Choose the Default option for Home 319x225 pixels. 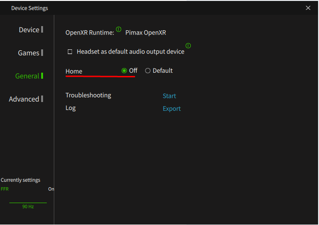[148, 71]
